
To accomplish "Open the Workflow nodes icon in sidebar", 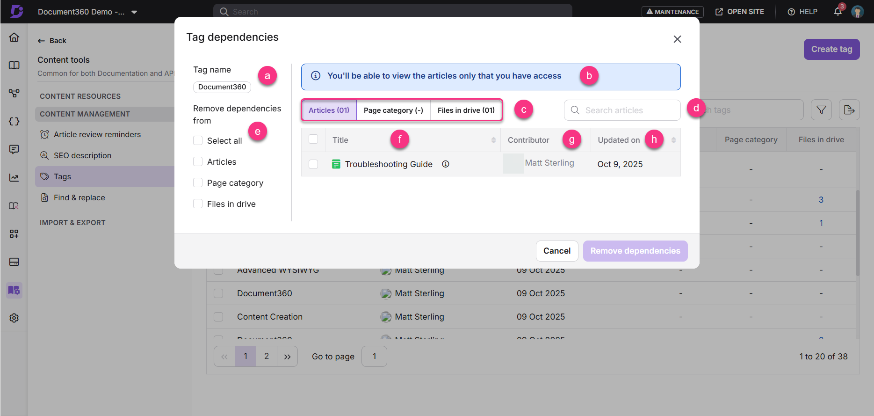I will (14, 94).
